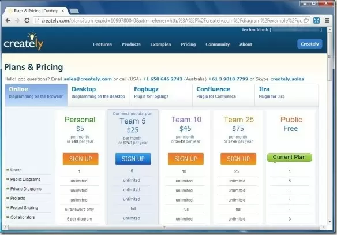
Task: Click the blue extension icon in toolbar
Action: coord(316,21)
